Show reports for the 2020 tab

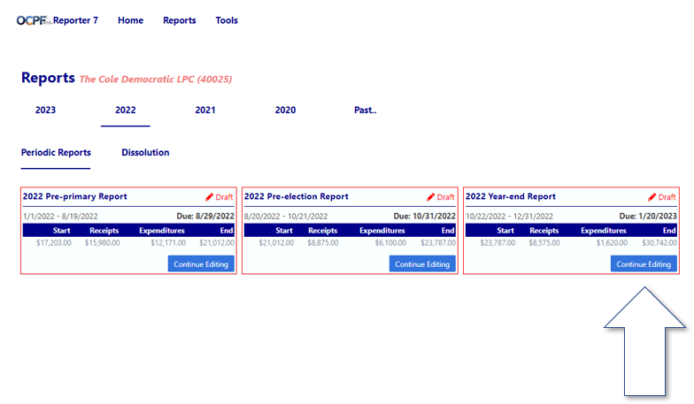point(285,111)
